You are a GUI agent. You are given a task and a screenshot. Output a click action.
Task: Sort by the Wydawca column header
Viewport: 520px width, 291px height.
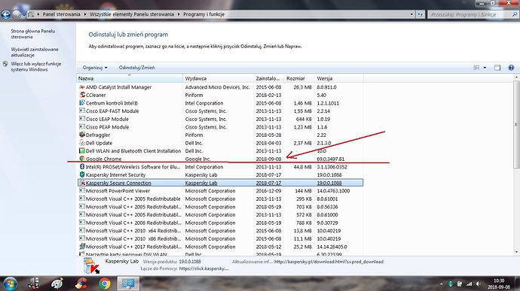coord(219,78)
